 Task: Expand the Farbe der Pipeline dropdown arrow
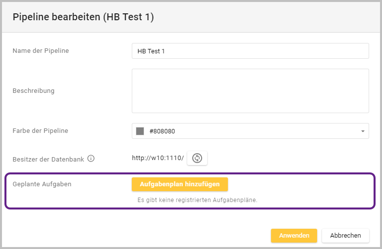point(362,131)
